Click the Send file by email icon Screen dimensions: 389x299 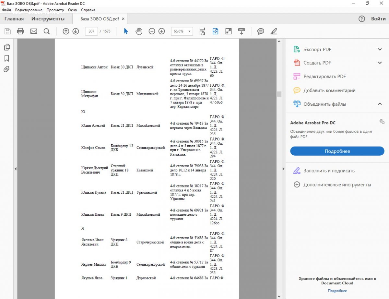pyautogui.click(x=34, y=31)
